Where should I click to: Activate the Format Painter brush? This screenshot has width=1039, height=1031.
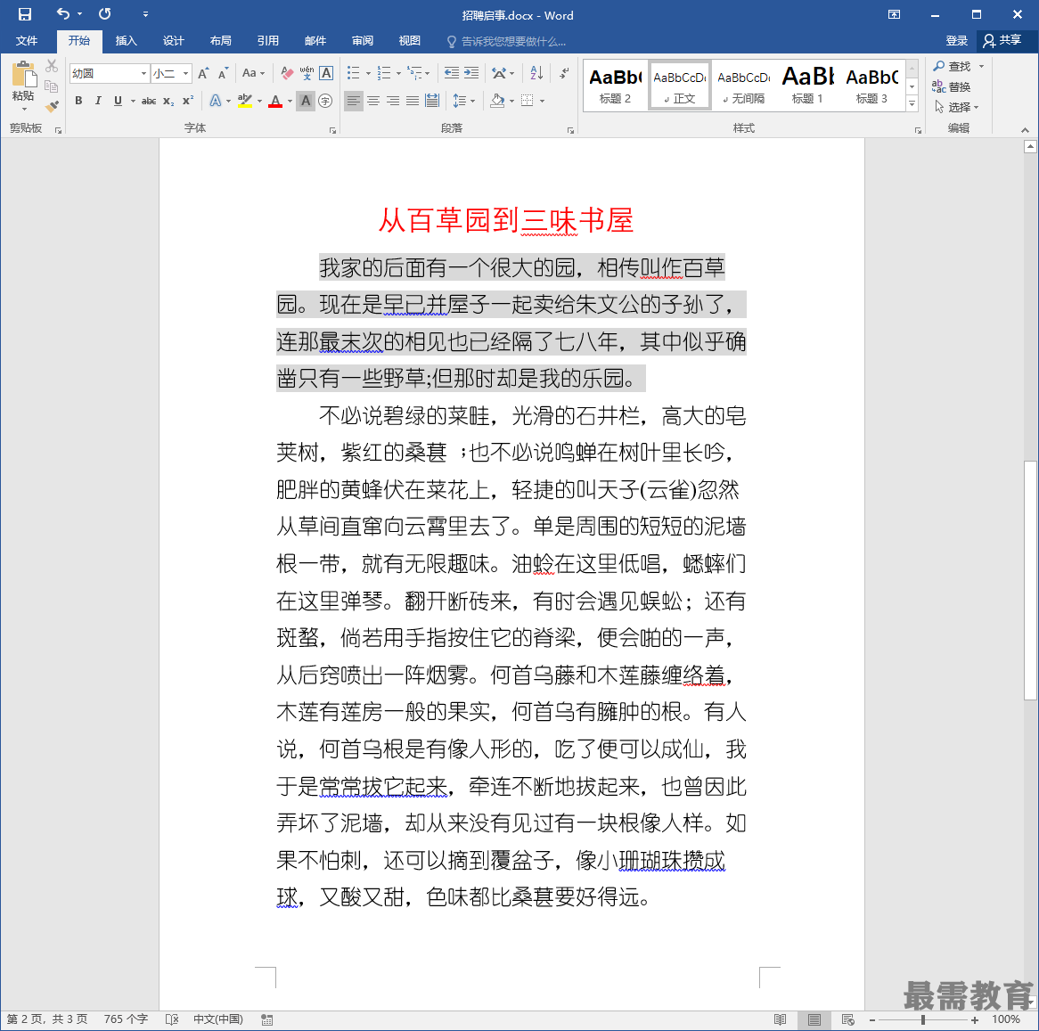pyautogui.click(x=52, y=106)
